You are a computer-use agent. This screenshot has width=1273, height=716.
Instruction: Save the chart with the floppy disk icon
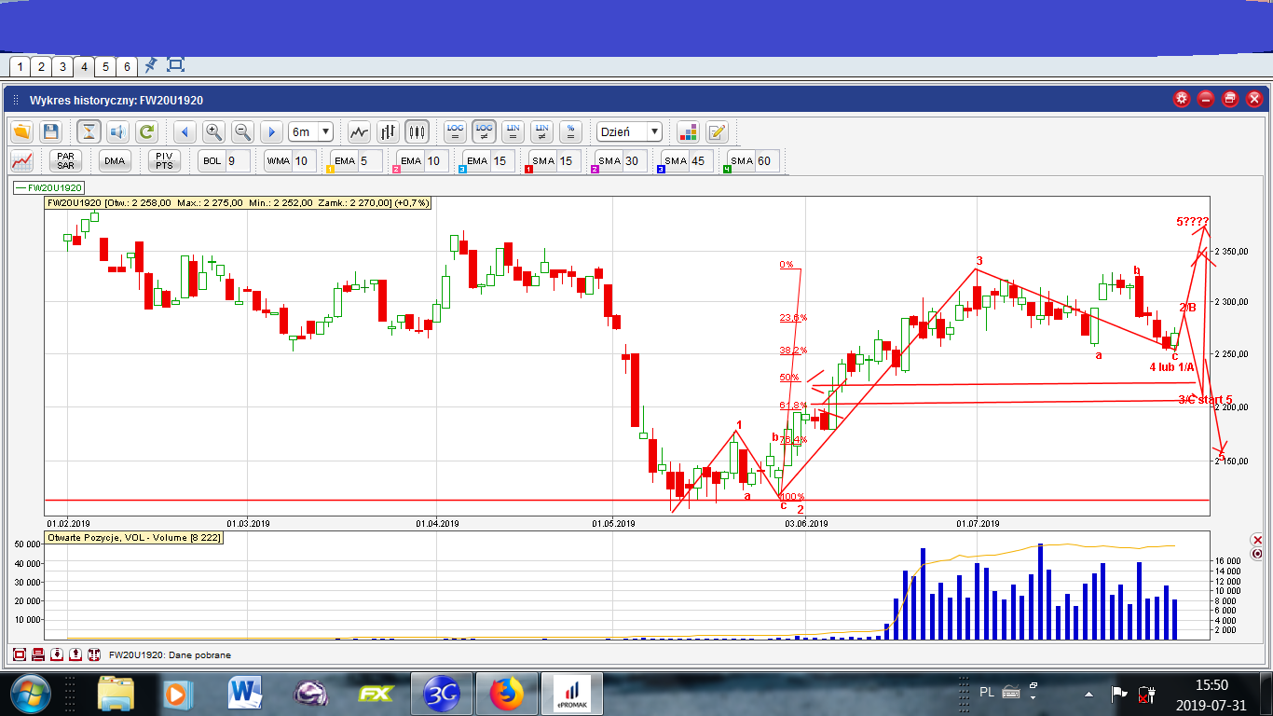(x=51, y=131)
